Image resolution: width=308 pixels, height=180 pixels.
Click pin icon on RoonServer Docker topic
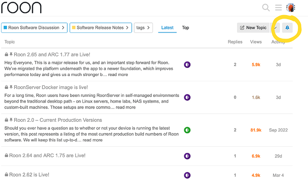[x=11, y=87]
